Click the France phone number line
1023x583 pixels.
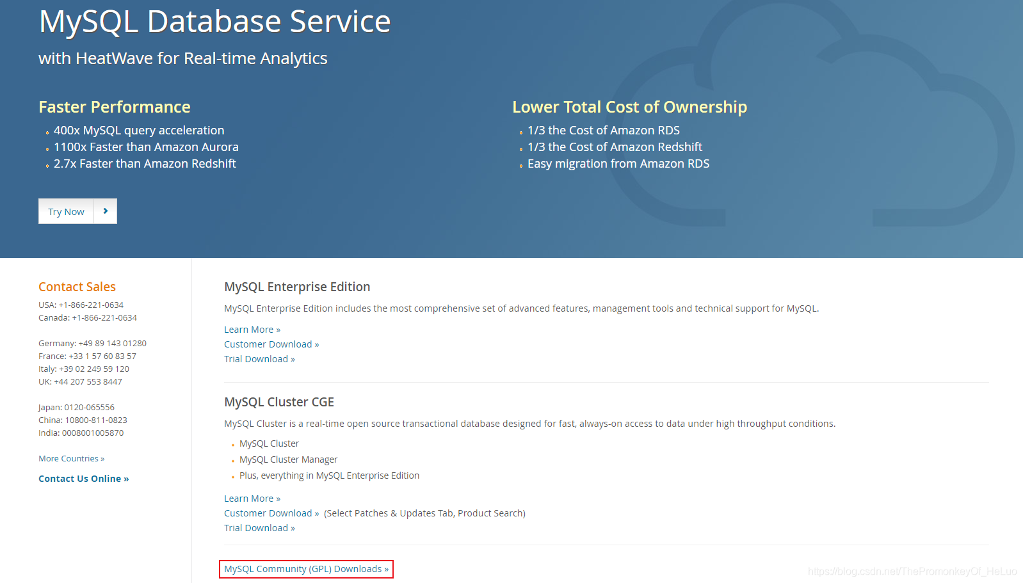(x=87, y=356)
